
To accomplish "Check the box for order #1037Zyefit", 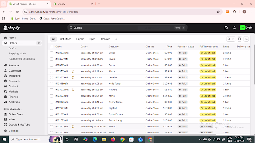I will [52, 59].
